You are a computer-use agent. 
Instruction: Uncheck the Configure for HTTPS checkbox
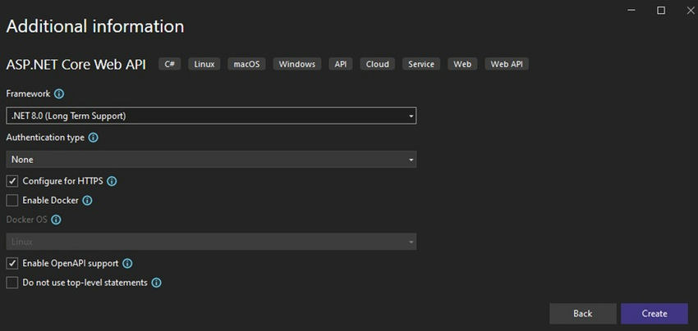click(12, 181)
